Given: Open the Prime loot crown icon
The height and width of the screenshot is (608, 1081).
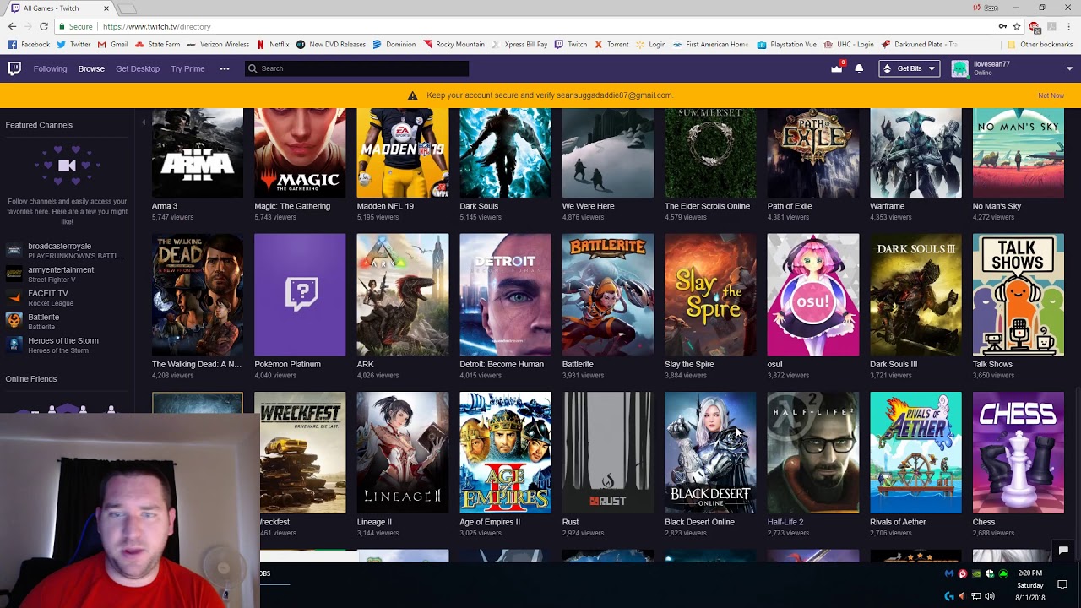Looking at the screenshot, I should click(x=836, y=68).
